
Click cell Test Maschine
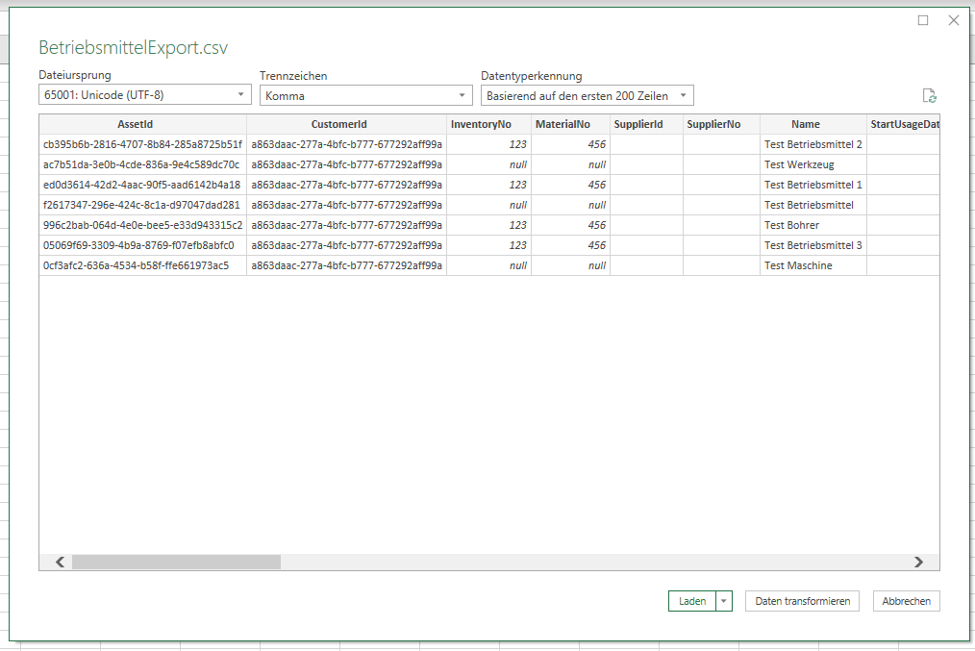[x=812, y=265]
